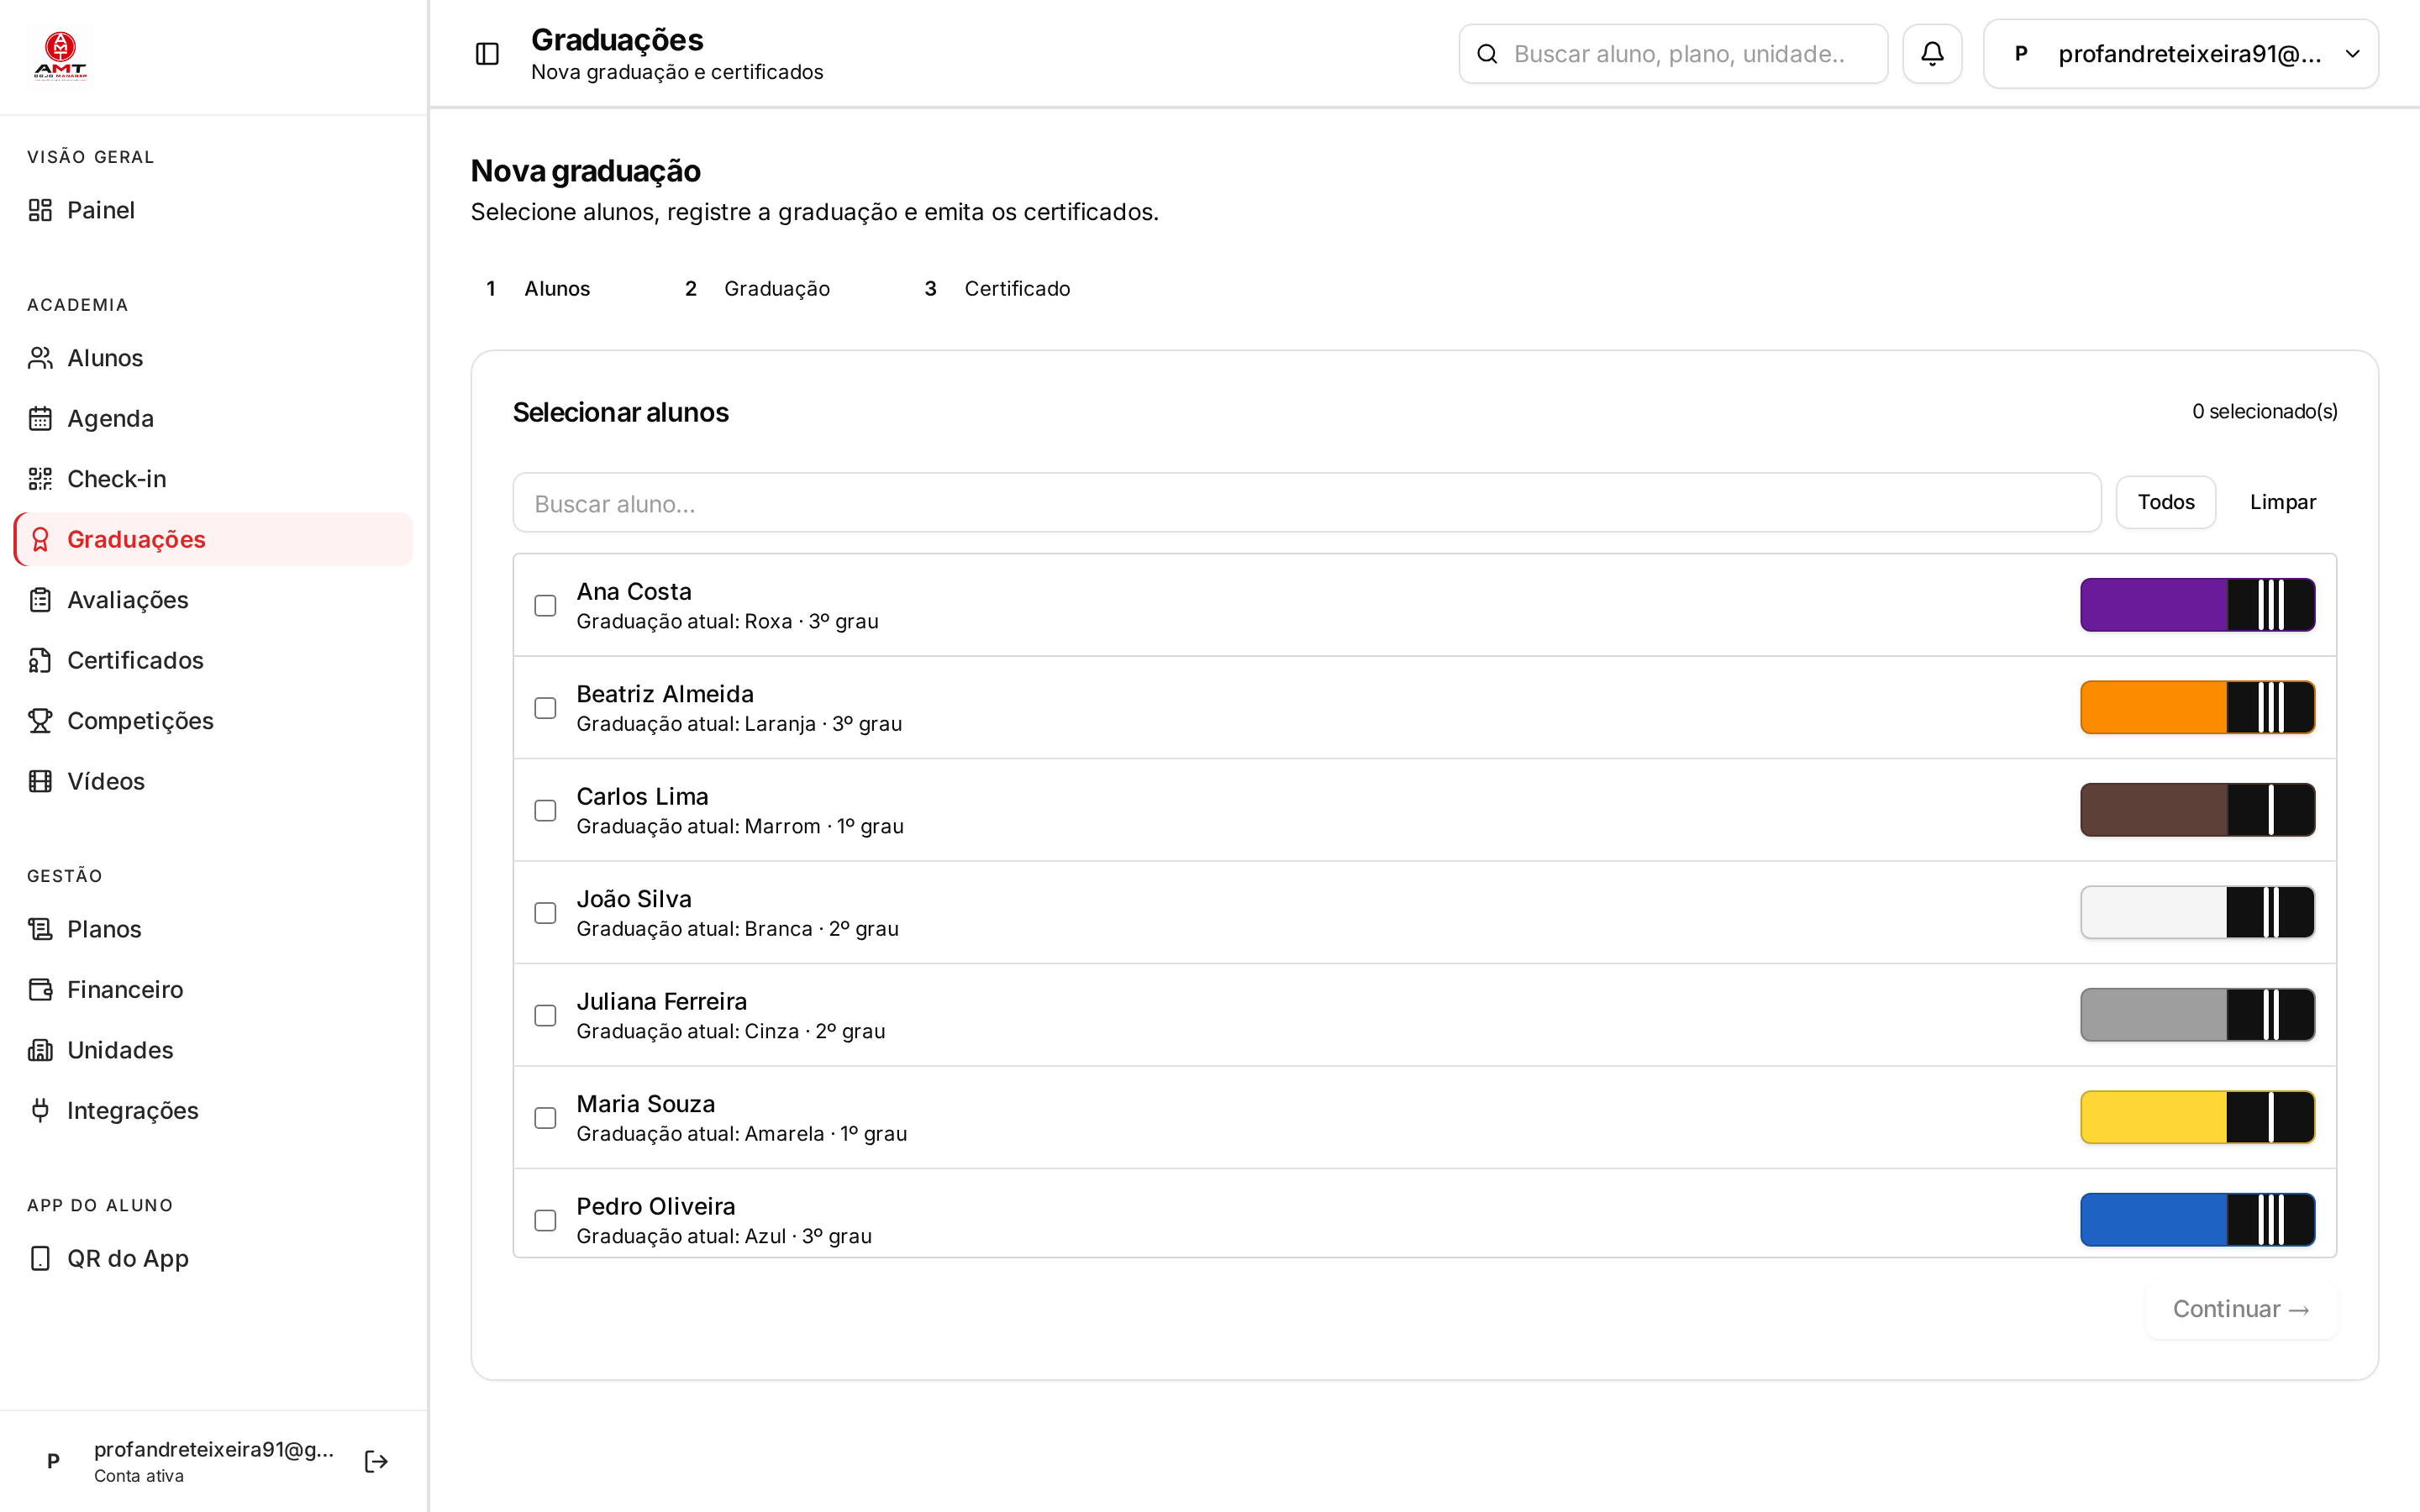Click Pedro Oliveira's blue belt swatch

2198,1220
